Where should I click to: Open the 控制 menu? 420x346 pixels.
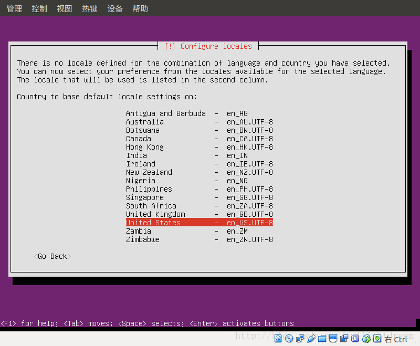(x=39, y=8)
